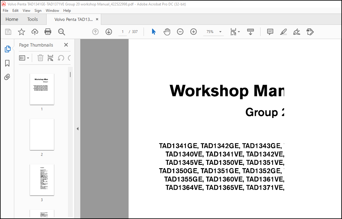Click the 75% zoom value field
342x219 pixels.
coord(210,32)
